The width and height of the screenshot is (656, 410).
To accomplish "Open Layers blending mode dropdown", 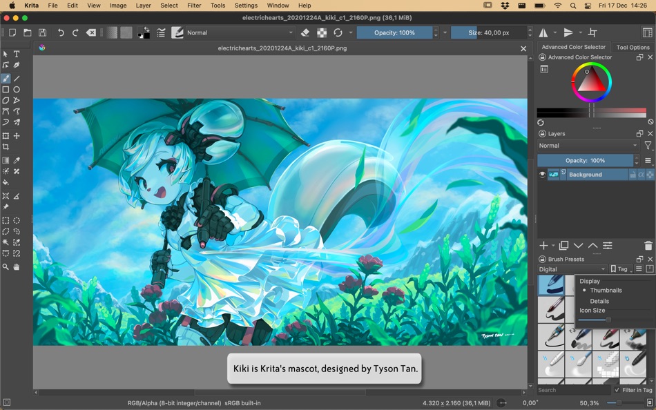I will (588, 146).
